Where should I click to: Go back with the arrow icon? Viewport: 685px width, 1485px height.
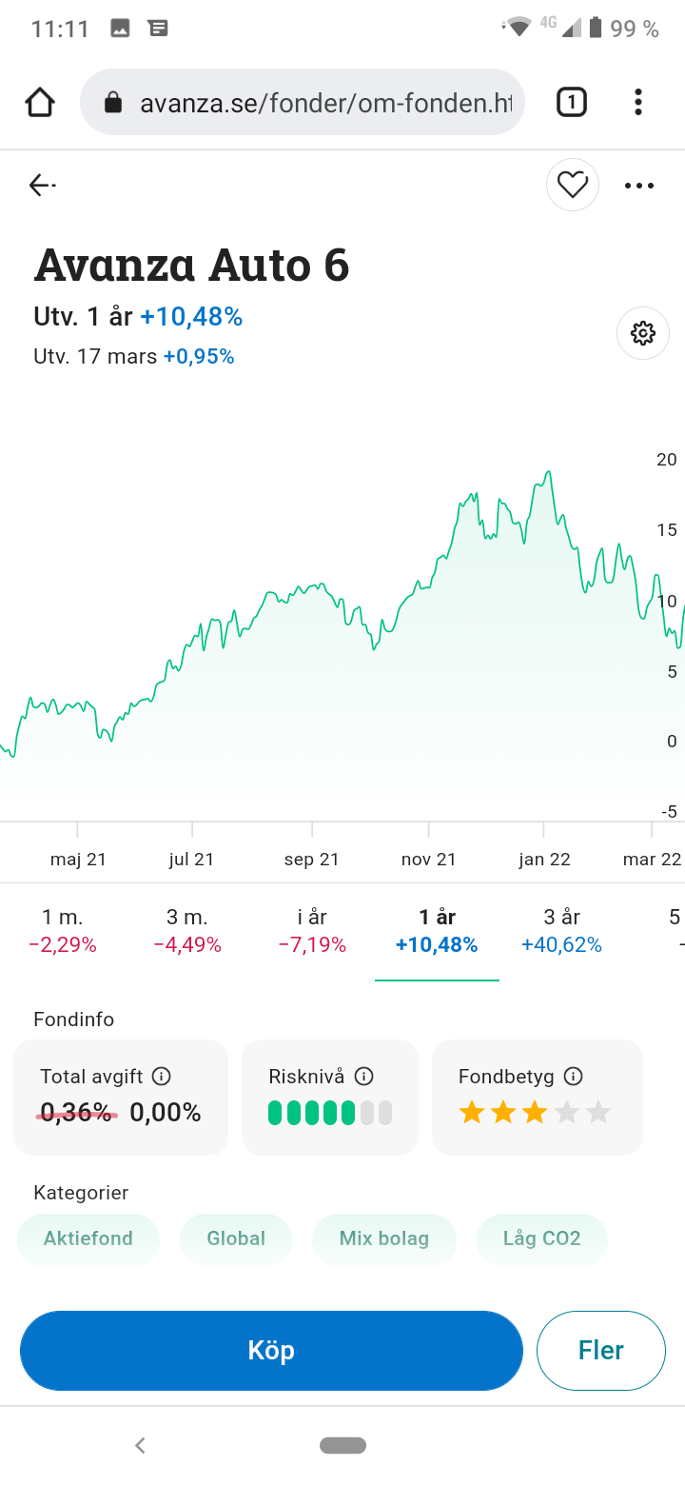coord(42,185)
